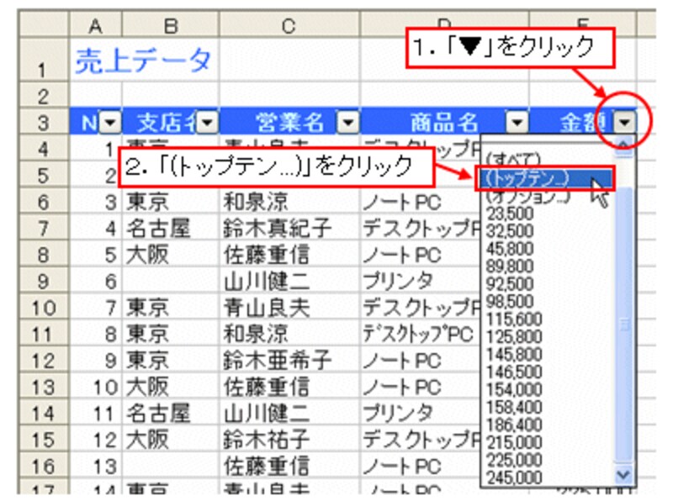The width and height of the screenshot is (673, 501).
Task: Click cell 佐藤重信 in row 8
Action: click(x=289, y=255)
